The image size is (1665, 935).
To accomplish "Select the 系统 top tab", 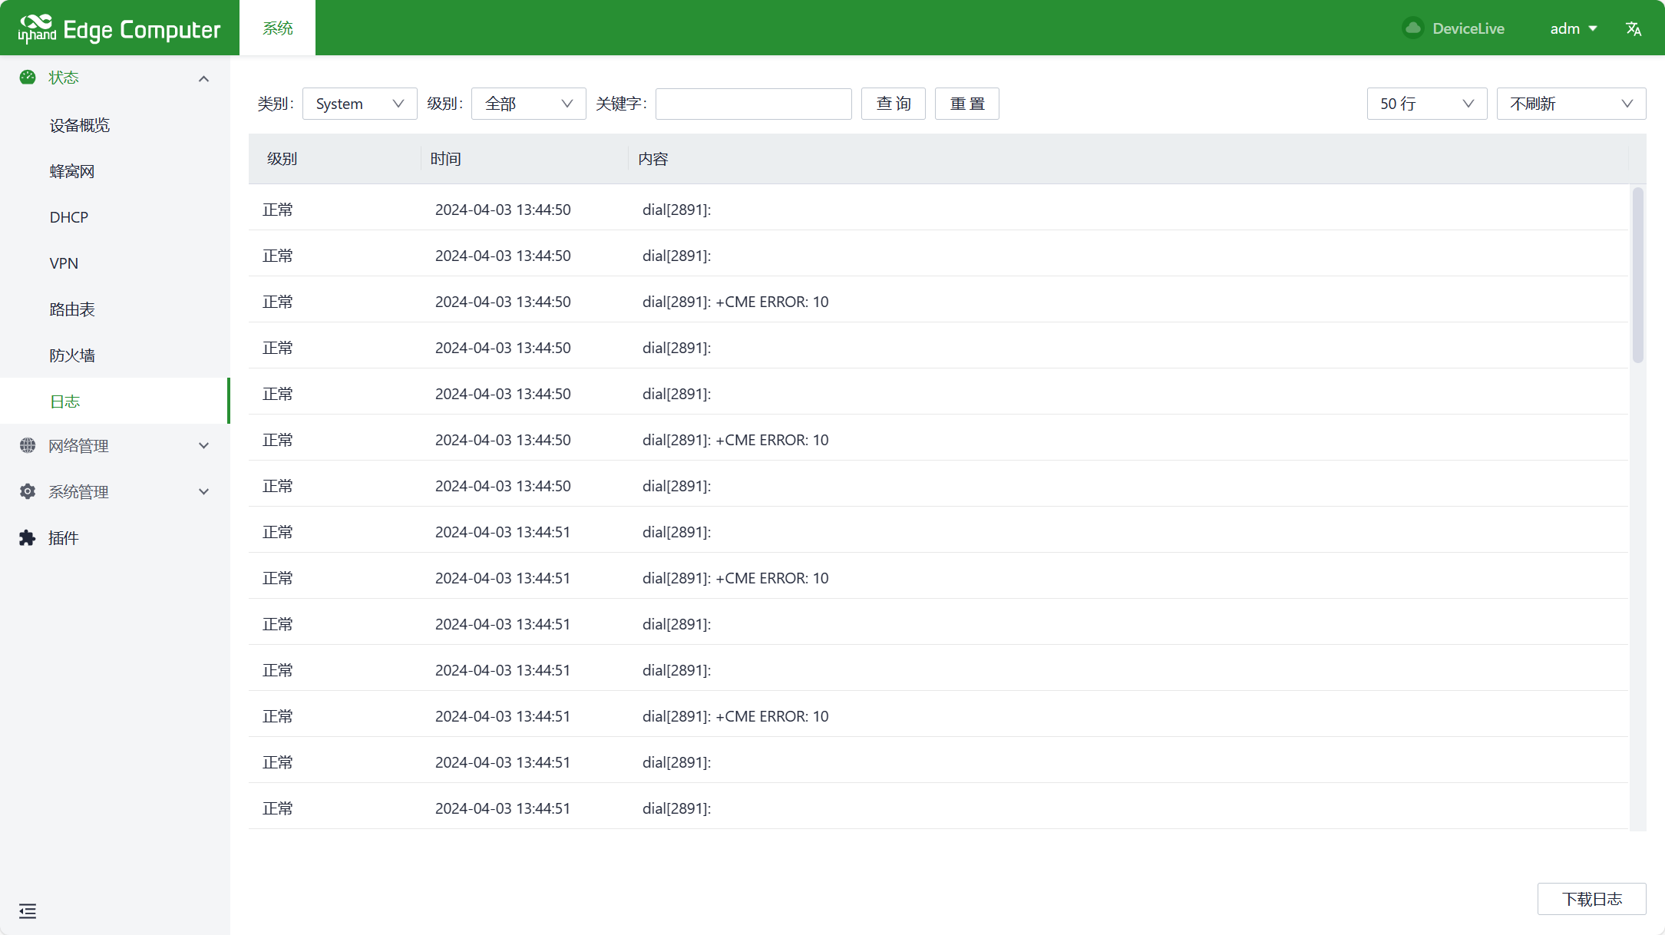I will [277, 28].
